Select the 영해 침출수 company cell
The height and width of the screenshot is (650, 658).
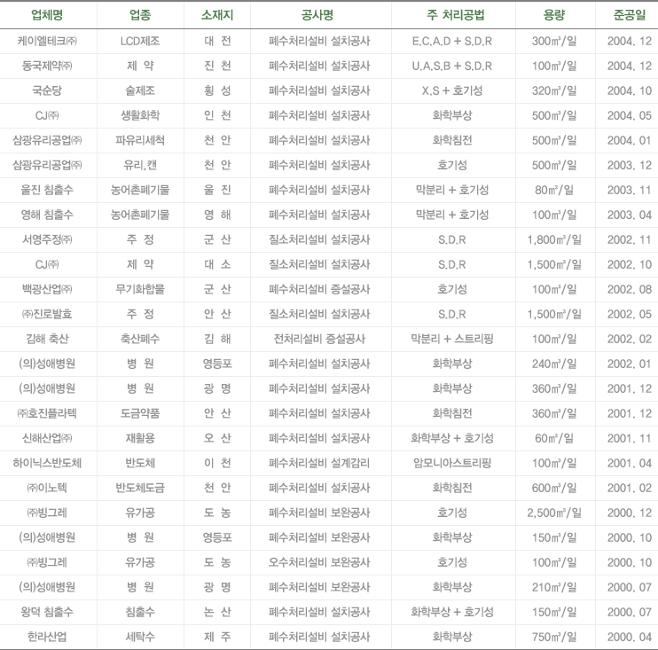[x=47, y=214]
